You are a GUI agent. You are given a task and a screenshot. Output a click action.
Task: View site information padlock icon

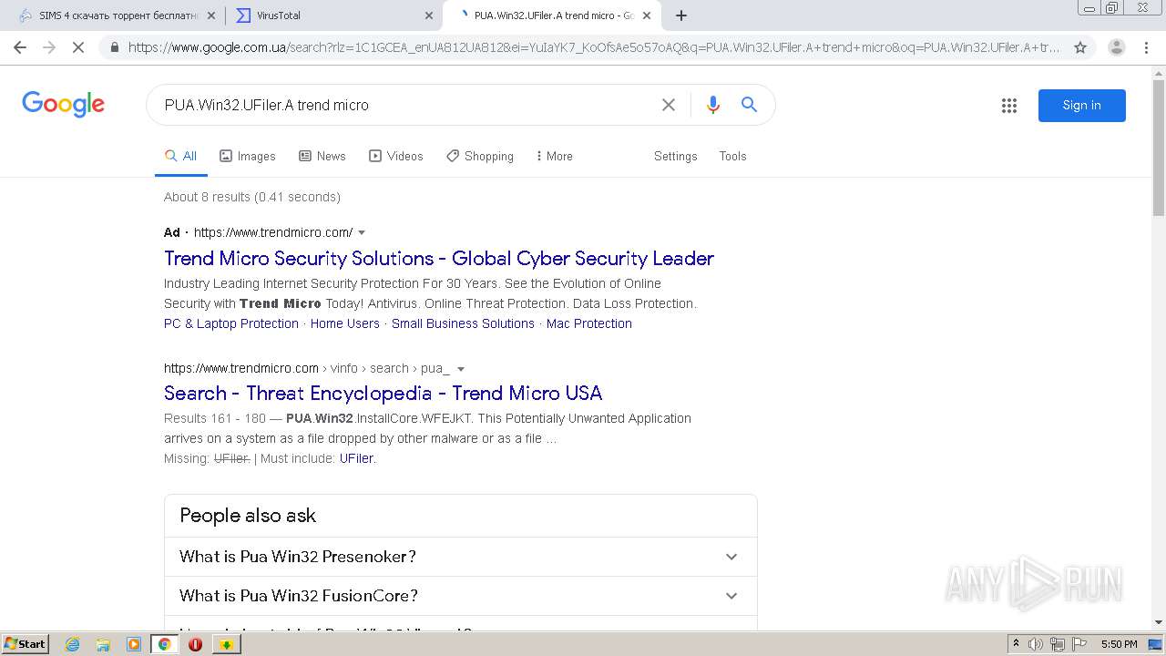click(x=114, y=47)
